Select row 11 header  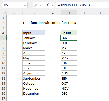coord(3,68)
